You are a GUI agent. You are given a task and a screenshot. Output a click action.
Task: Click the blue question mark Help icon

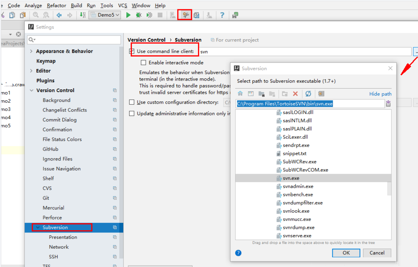tap(222, 15)
